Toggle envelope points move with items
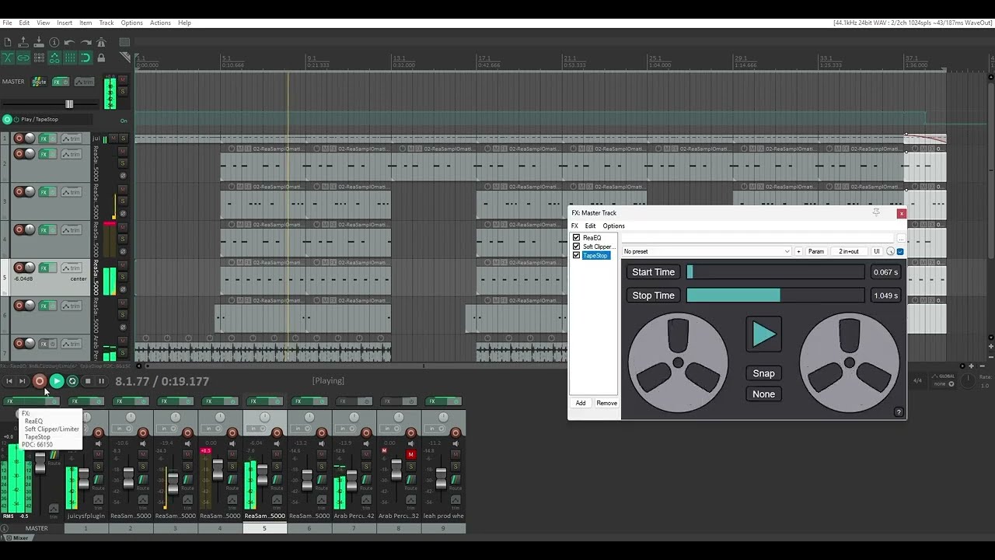The width and height of the screenshot is (995, 560). point(54,58)
